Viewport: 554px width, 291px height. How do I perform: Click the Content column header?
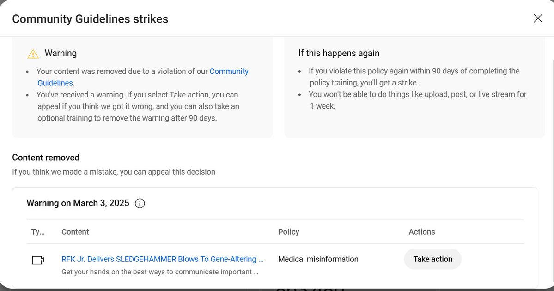click(75, 232)
